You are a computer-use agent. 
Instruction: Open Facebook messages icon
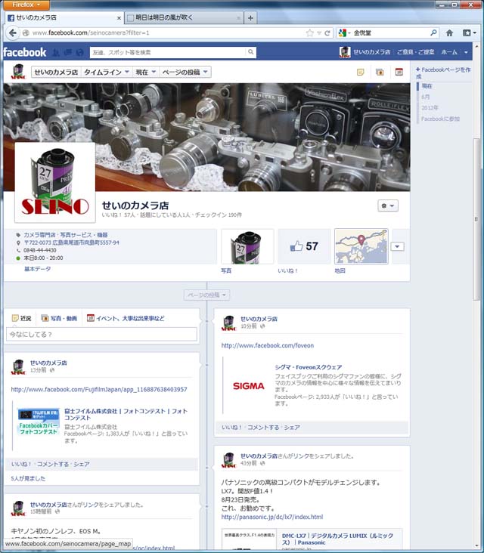click(x=68, y=53)
